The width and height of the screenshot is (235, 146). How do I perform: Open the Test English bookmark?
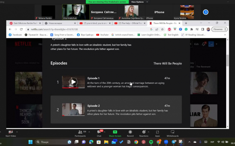point(171,35)
